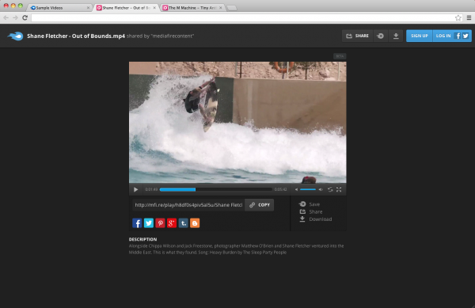Image resolution: width=475 pixels, height=308 pixels.
Task: Click the total duration timestamp
Action: point(280,189)
